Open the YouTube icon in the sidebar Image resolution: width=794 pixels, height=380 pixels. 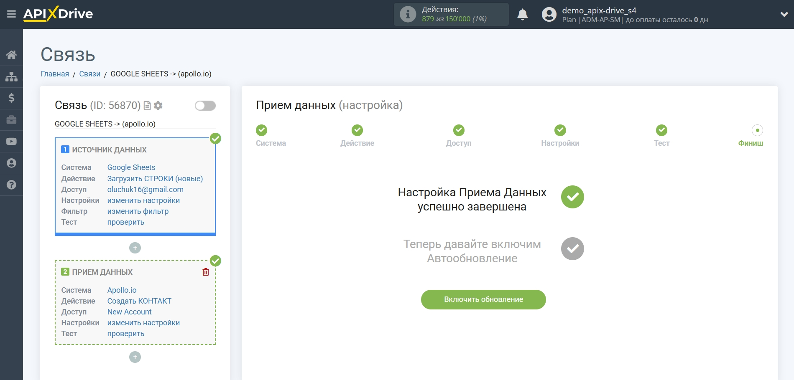pyautogui.click(x=11, y=142)
